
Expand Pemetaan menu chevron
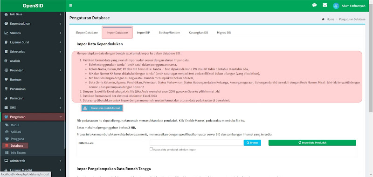(x=61, y=98)
